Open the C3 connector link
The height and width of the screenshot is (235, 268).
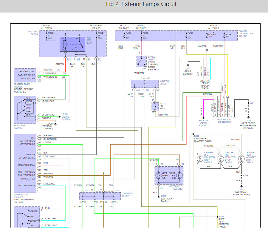85,202
